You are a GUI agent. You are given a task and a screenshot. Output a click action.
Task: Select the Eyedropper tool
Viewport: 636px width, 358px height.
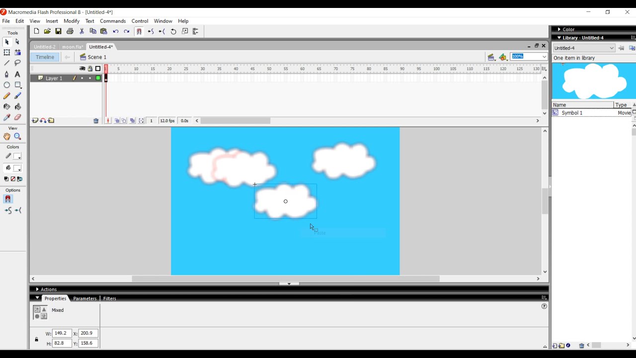tap(7, 117)
